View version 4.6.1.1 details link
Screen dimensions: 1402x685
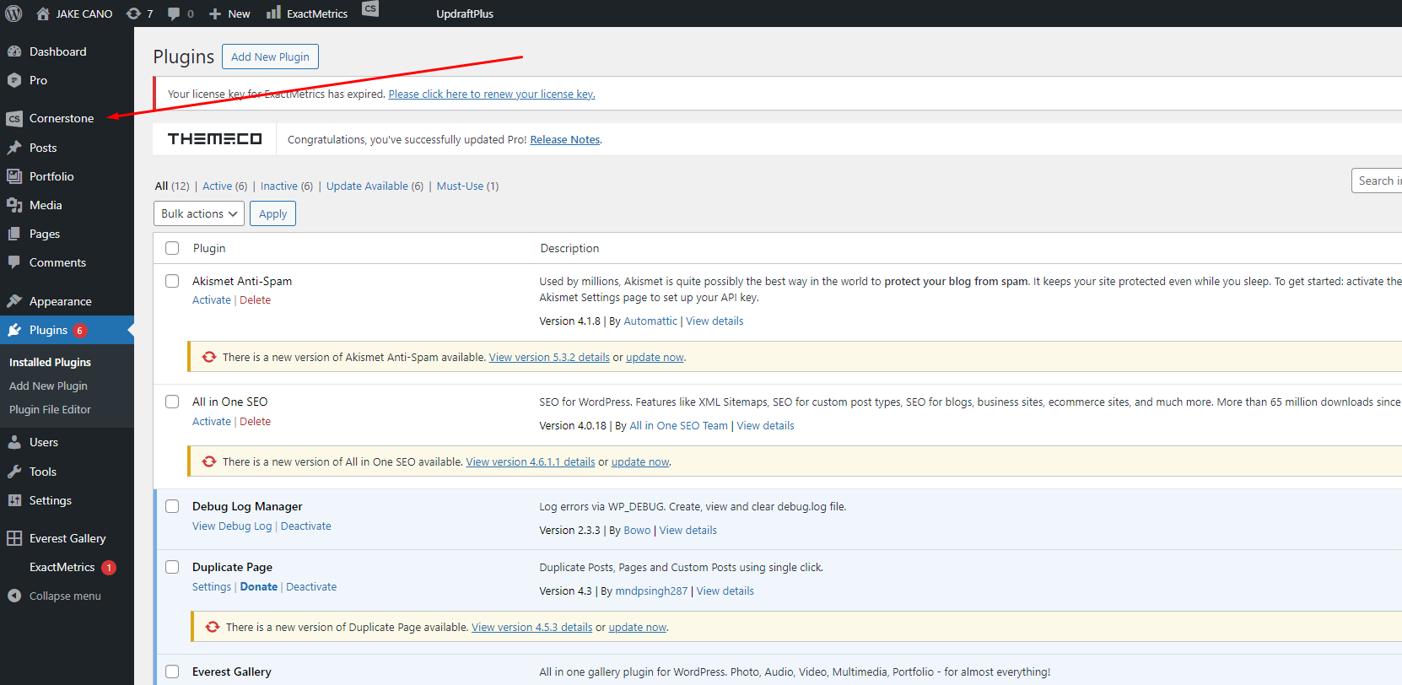pyautogui.click(x=531, y=462)
